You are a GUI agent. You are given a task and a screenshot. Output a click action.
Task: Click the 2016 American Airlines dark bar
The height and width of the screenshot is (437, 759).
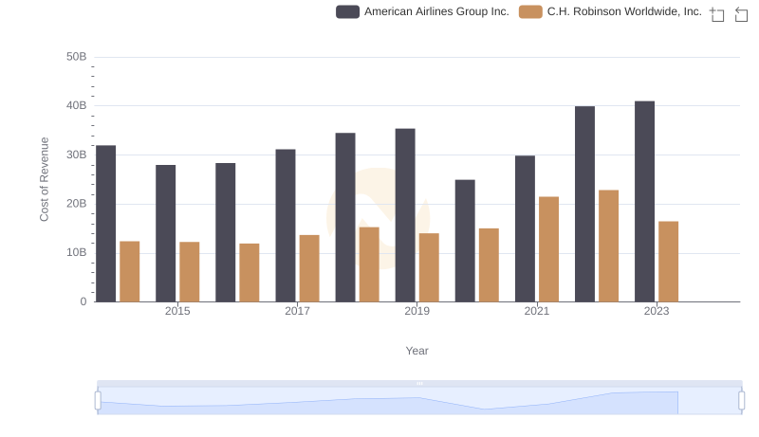point(225,232)
